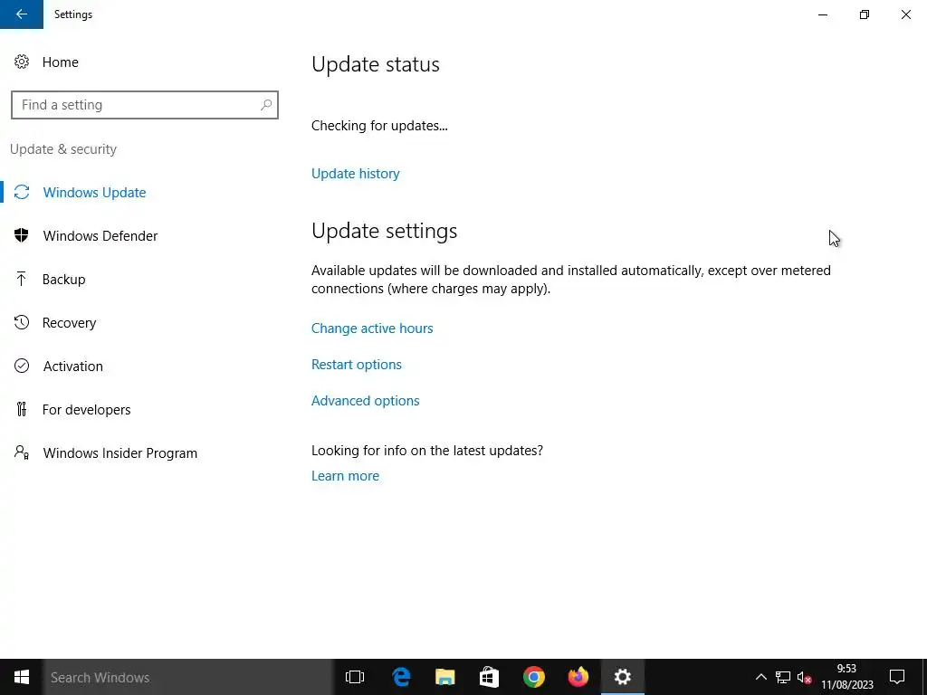
Task: Launch Google Chrome from the taskbar
Action: (534, 677)
